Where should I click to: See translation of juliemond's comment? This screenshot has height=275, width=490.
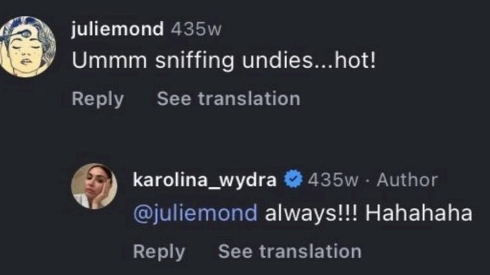[x=228, y=99]
